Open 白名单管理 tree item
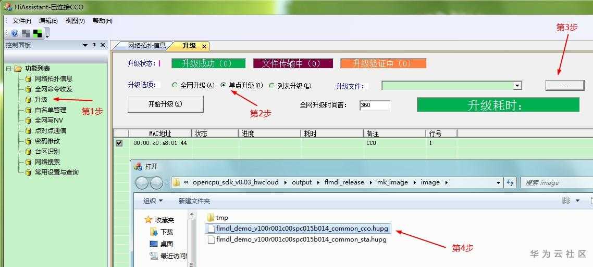The width and height of the screenshot is (593, 267). tap(51, 110)
